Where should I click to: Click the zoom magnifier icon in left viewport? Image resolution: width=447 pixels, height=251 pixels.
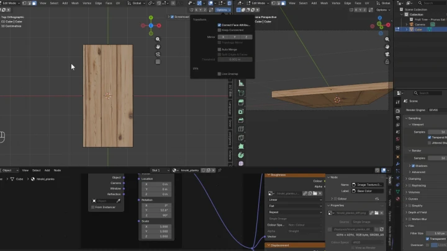pyautogui.click(x=158, y=39)
